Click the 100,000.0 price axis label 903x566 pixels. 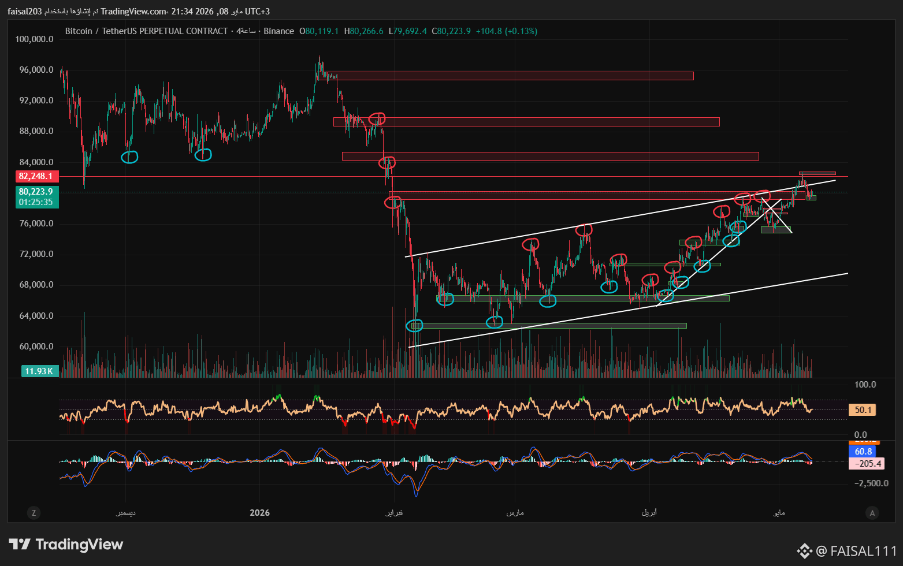click(34, 39)
